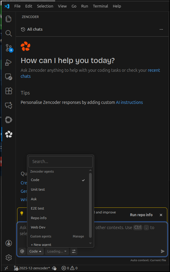Select the Code agent
The width and height of the screenshot is (170, 272).
(x=58, y=180)
